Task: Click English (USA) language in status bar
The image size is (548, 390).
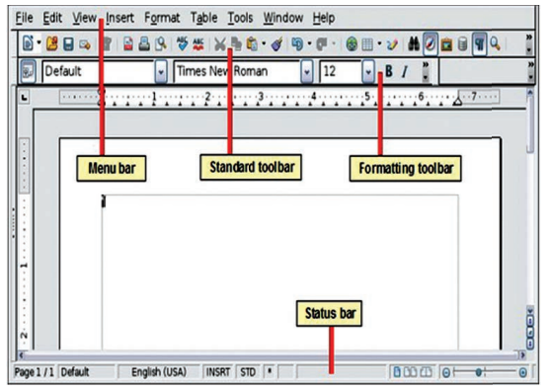Action: click(x=159, y=372)
